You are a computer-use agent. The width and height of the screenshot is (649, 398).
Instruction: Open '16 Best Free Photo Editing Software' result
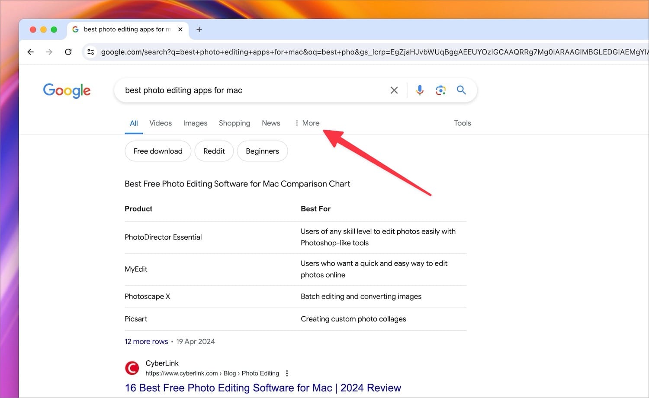point(263,388)
